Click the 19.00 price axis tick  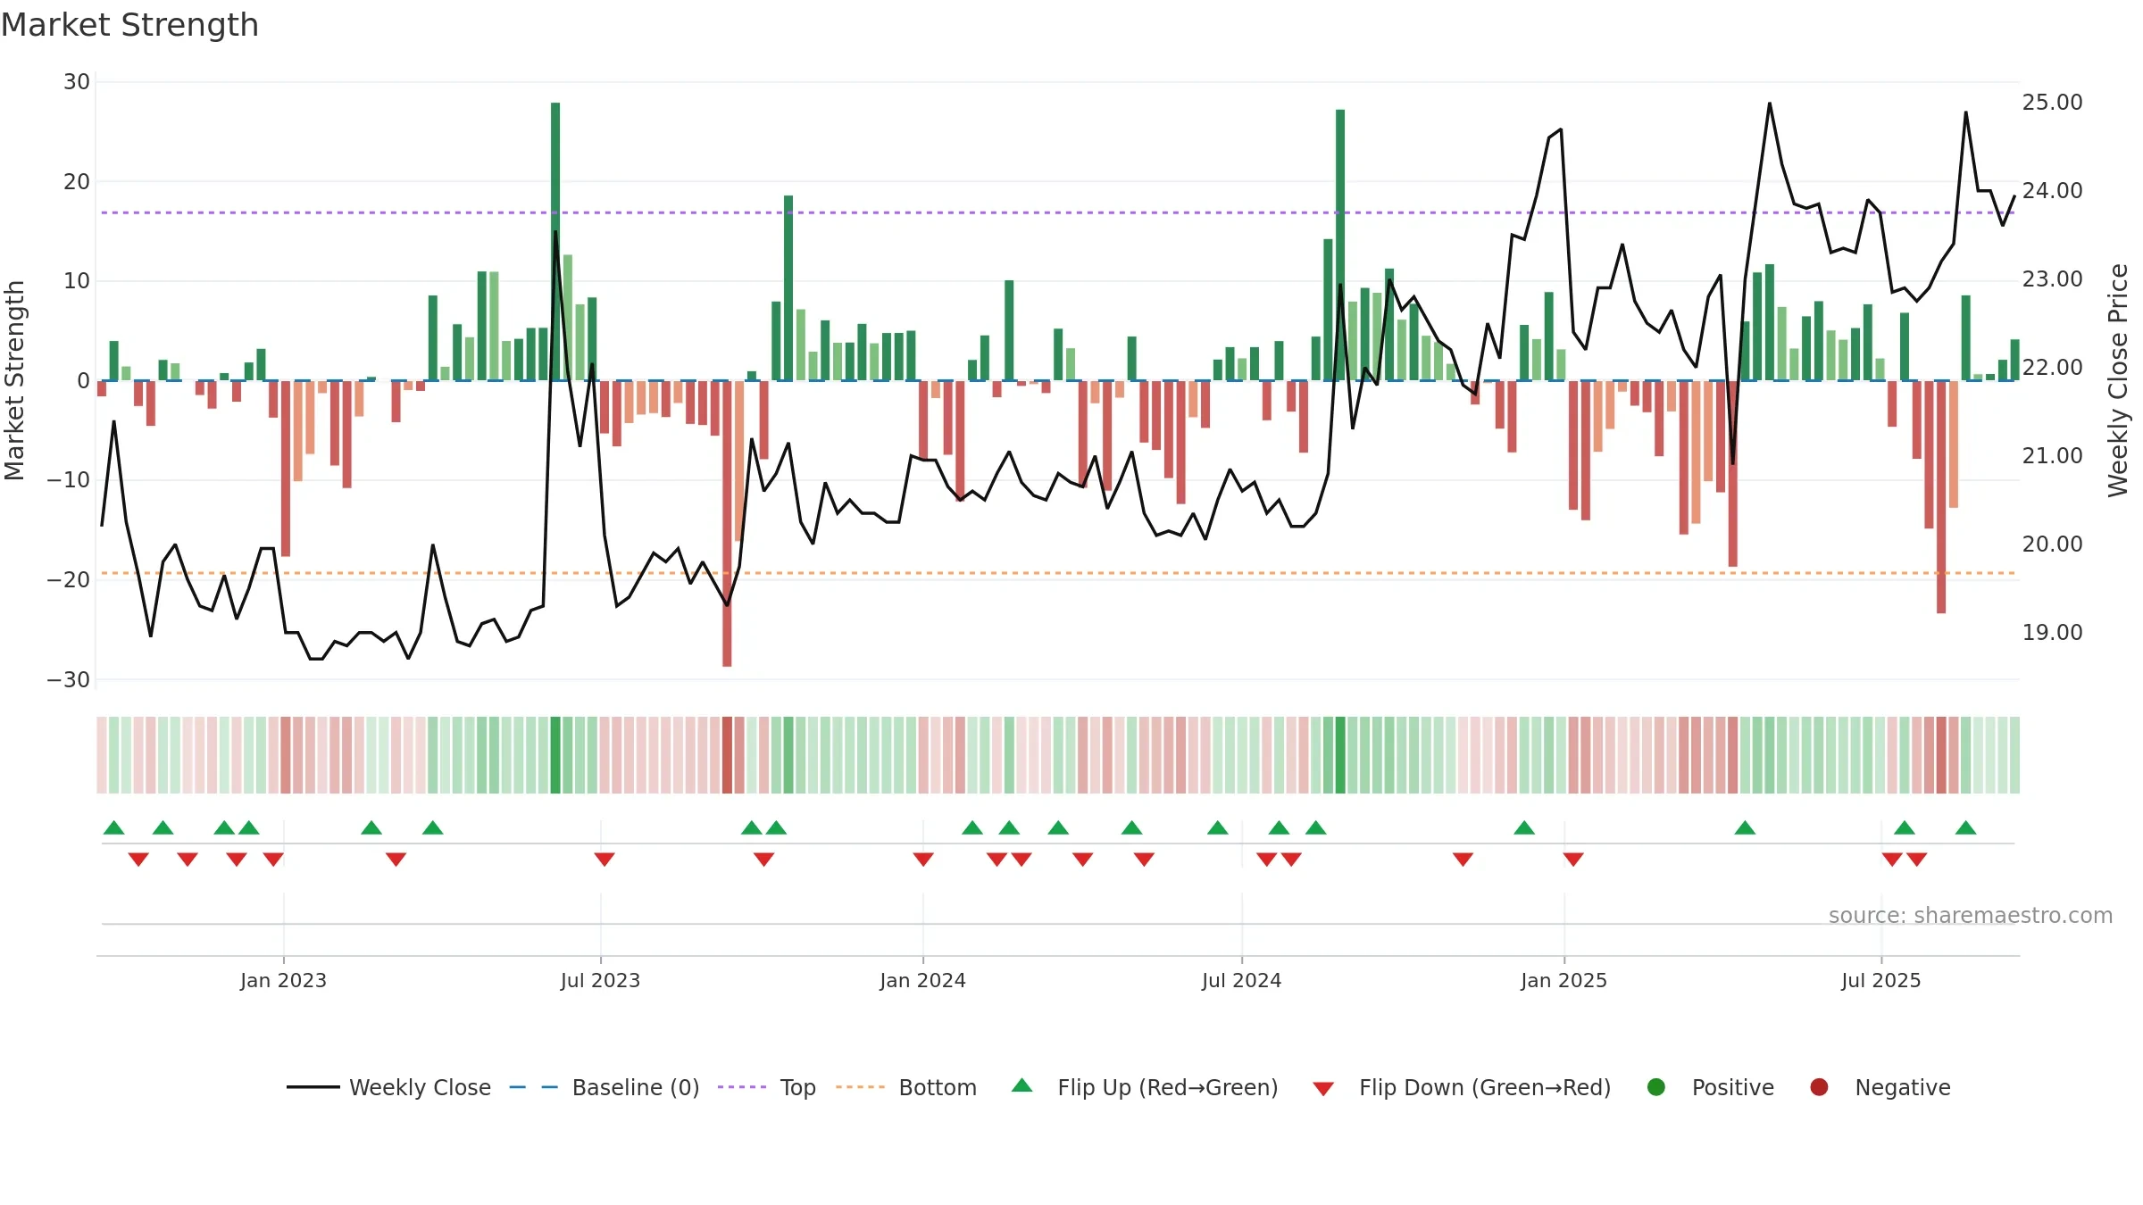(2052, 633)
